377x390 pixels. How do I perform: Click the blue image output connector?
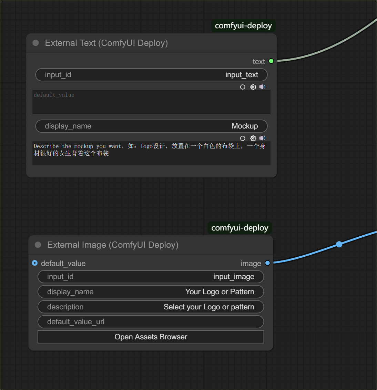tap(267, 263)
